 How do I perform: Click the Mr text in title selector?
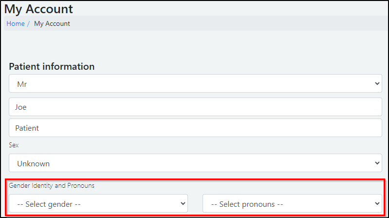click(x=22, y=84)
